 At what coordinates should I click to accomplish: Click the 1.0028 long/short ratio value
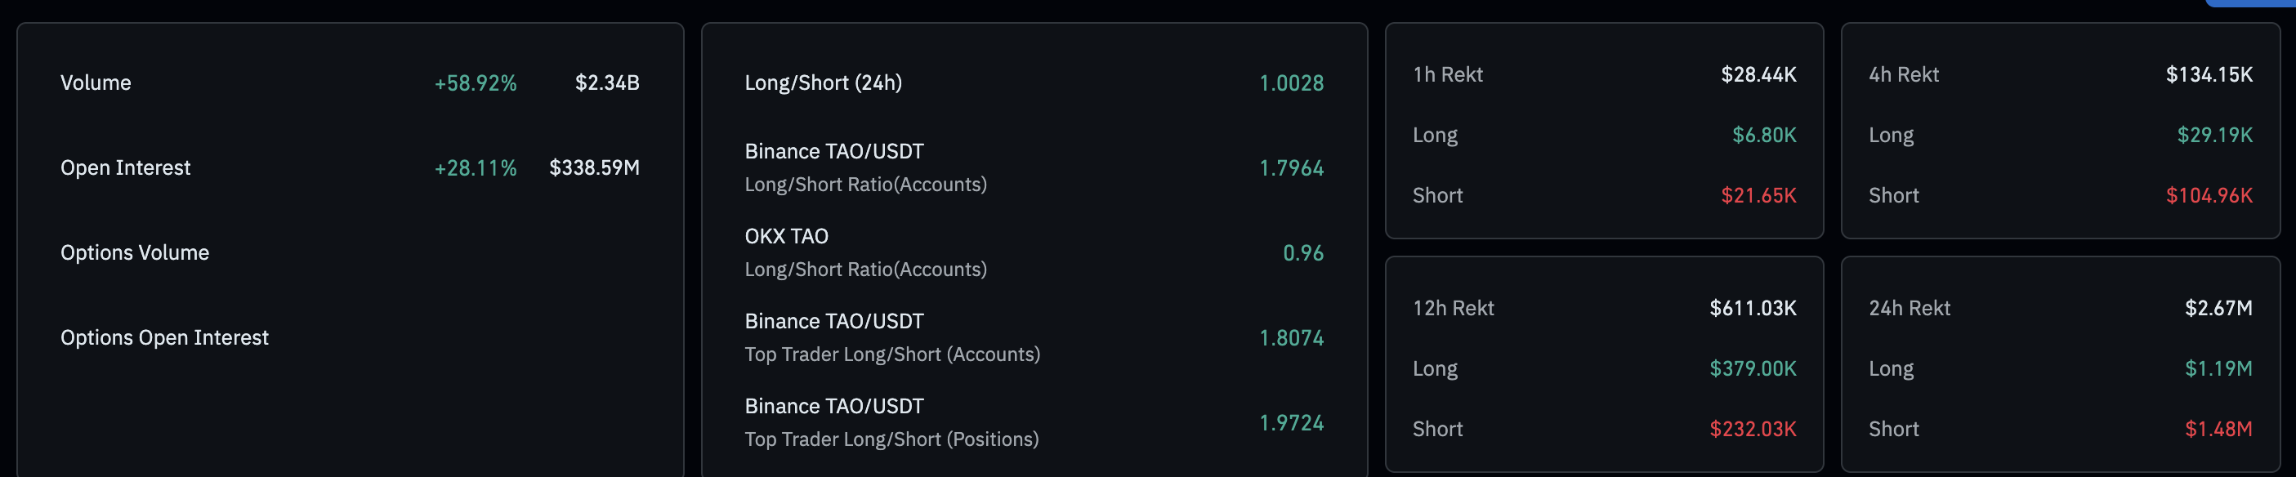(x=1289, y=84)
